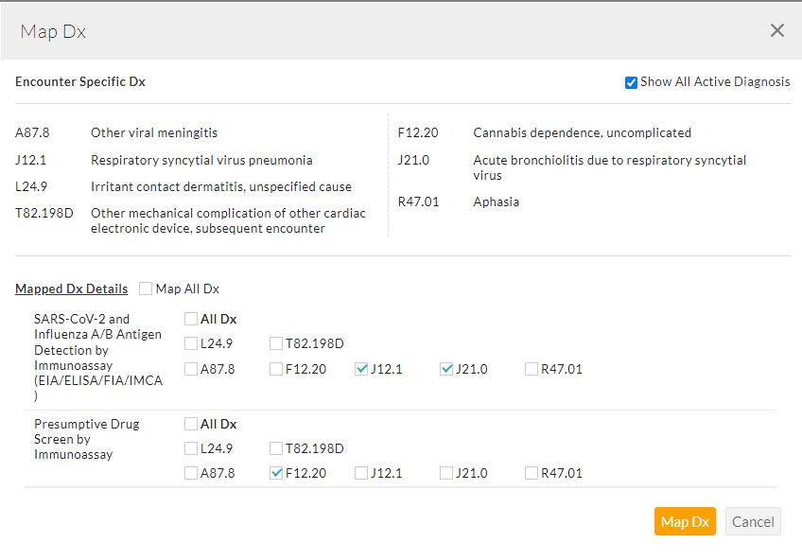This screenshot has height=560, width=802.
Task: Uncheck J21.0 for SARS-CoV-2 antigen test
Action: [446, 369]
